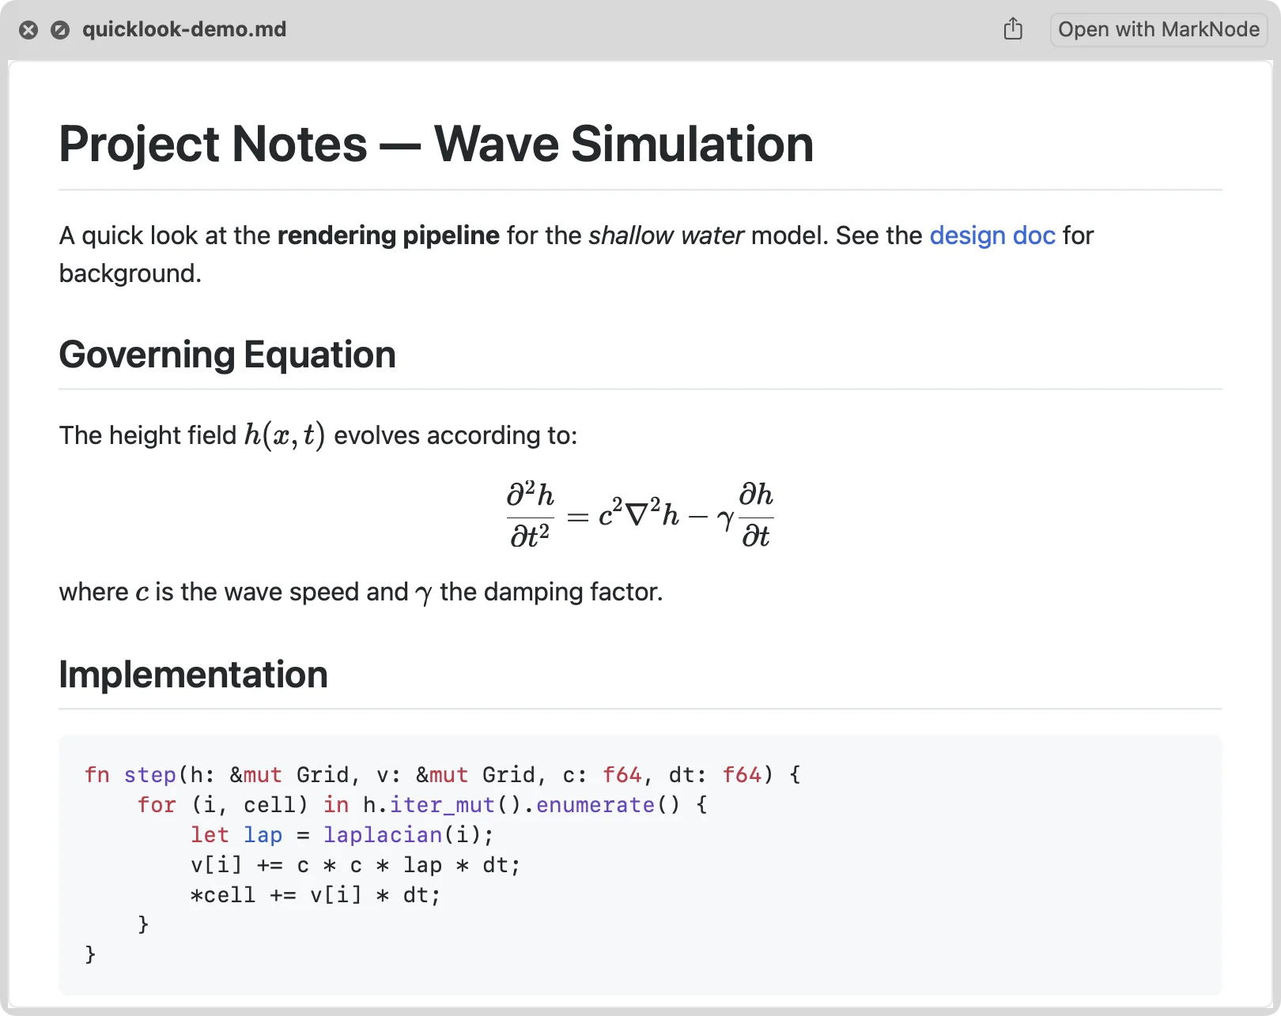Click the step function name in code

point(150,775)
